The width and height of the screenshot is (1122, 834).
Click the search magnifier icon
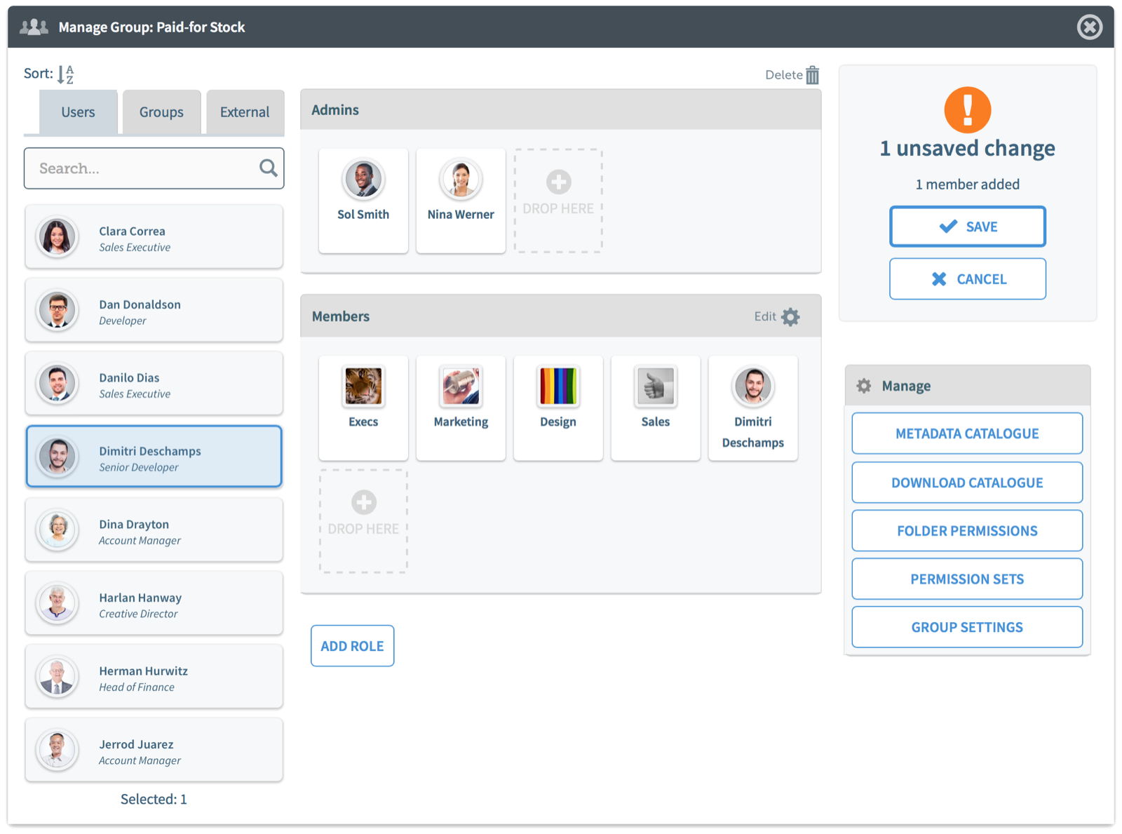click(268, 168)
